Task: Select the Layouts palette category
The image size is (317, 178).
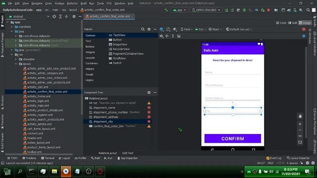Action: [x=90, y=58]
